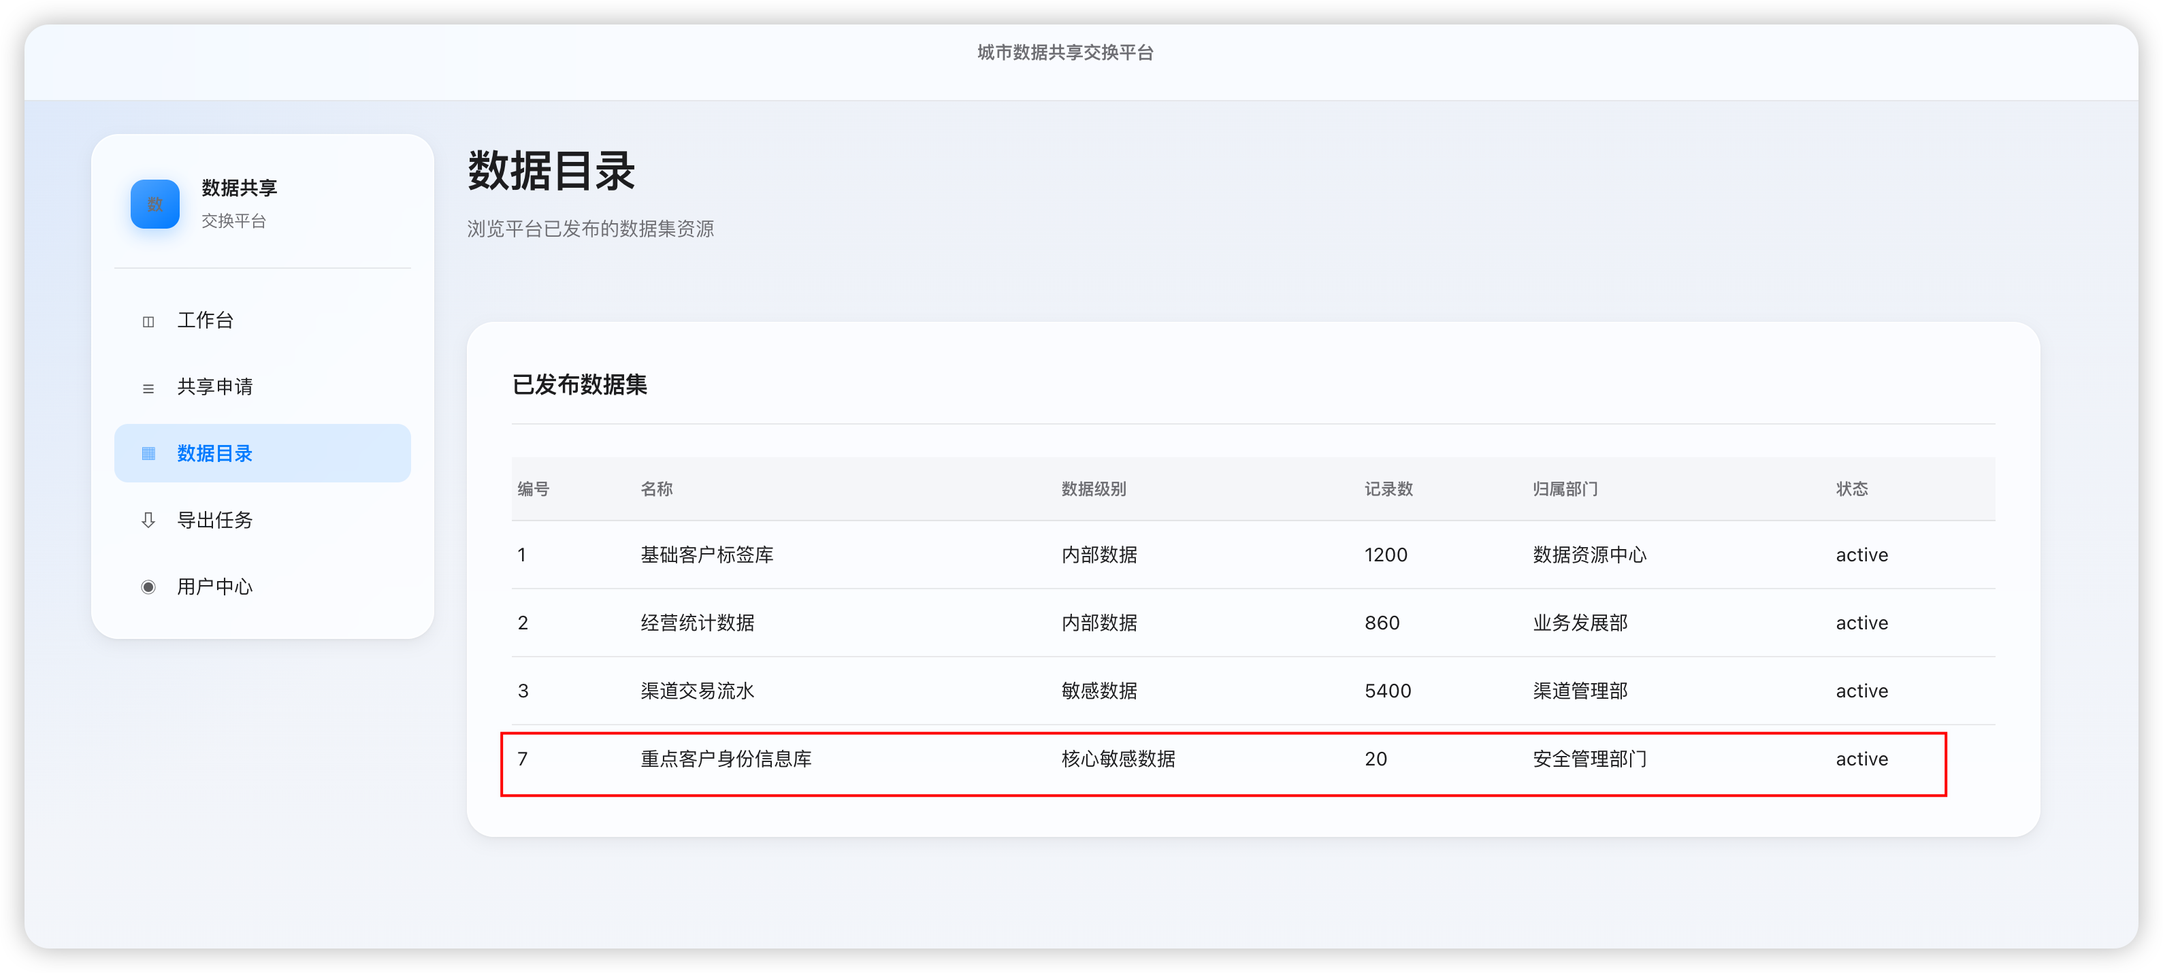Select the 基础客户标签库 dataset name
The height and width of the screenshot is (973, 2163).
707,555
